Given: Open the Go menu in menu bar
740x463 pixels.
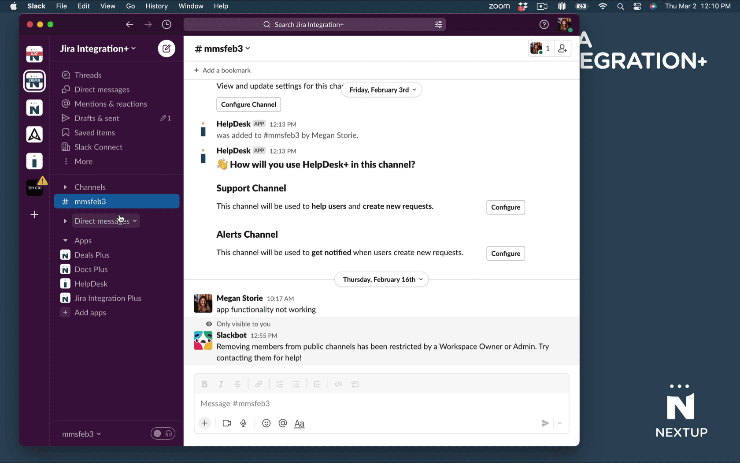Looking at the screenshot, I should click(130, 6).
